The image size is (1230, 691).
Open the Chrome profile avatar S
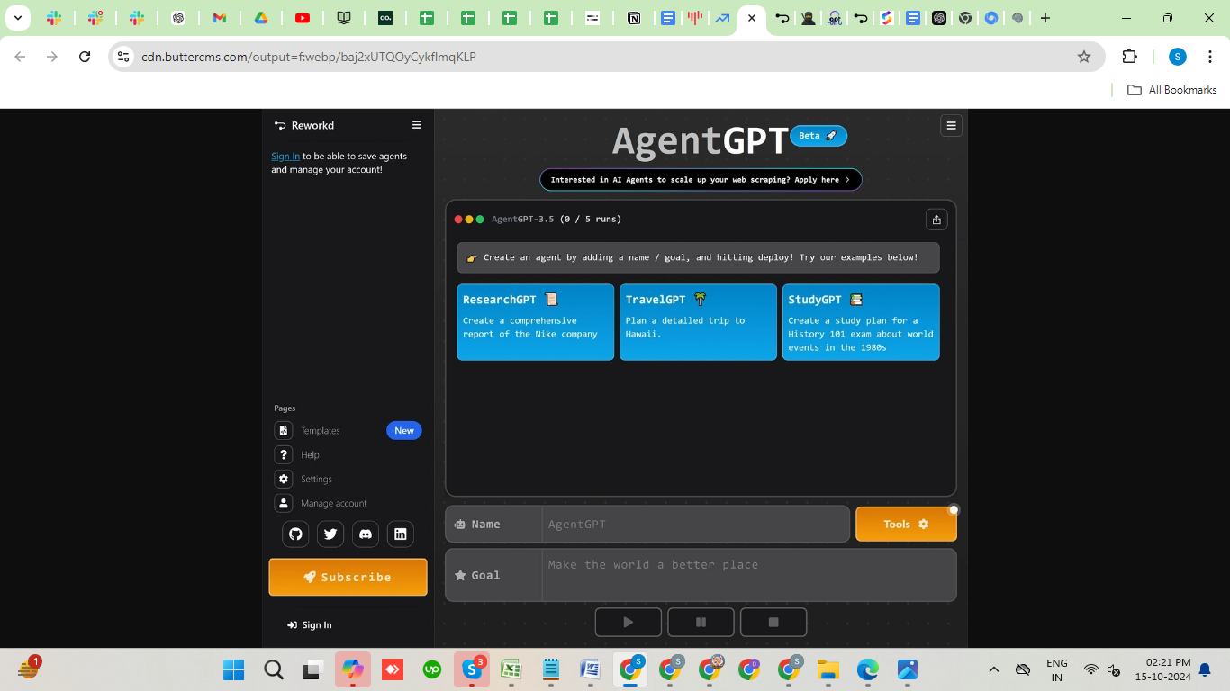point(1178,57)
